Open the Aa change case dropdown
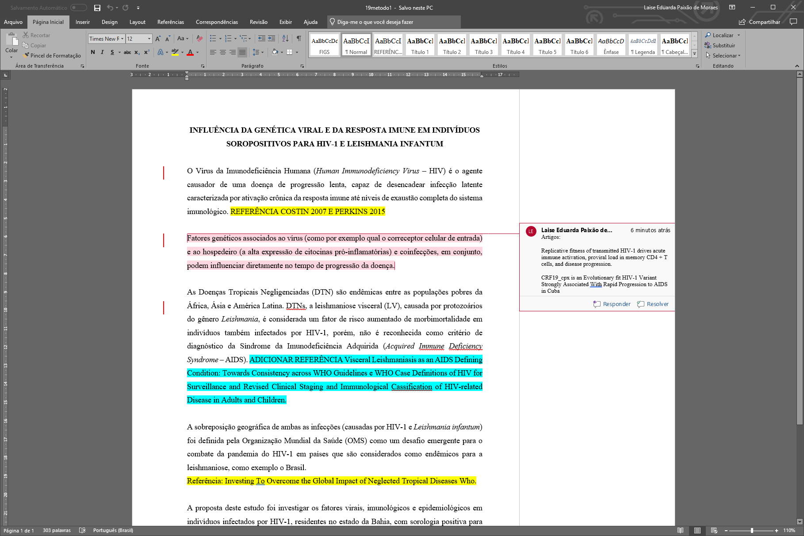The height and width of the screenshot is (536, 804). pos(183,39)
